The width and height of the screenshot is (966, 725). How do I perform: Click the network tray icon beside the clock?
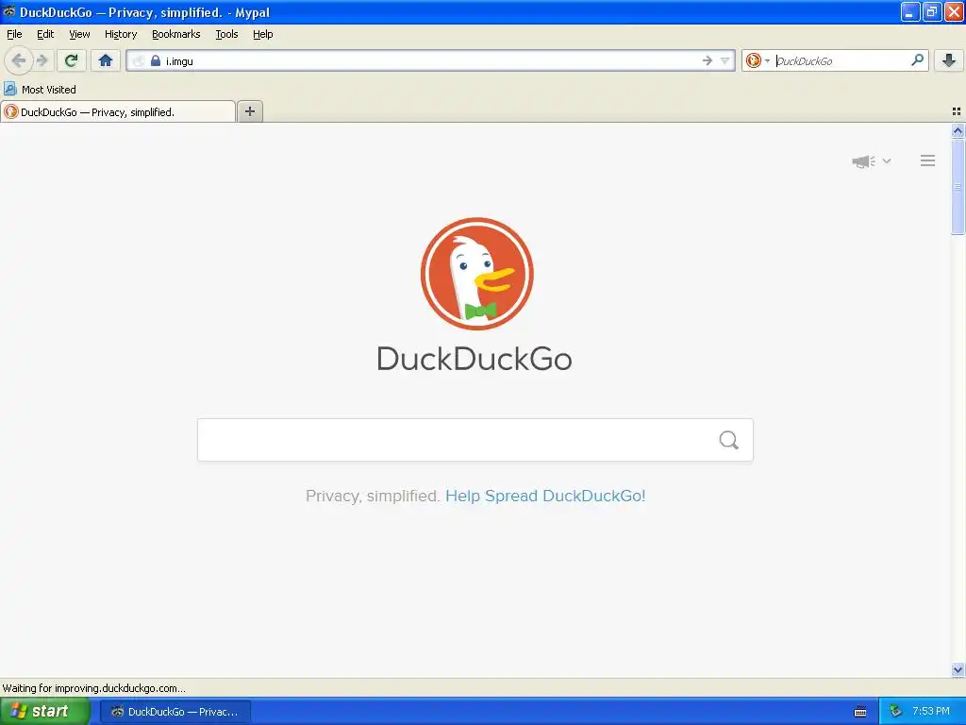(896, 712)
